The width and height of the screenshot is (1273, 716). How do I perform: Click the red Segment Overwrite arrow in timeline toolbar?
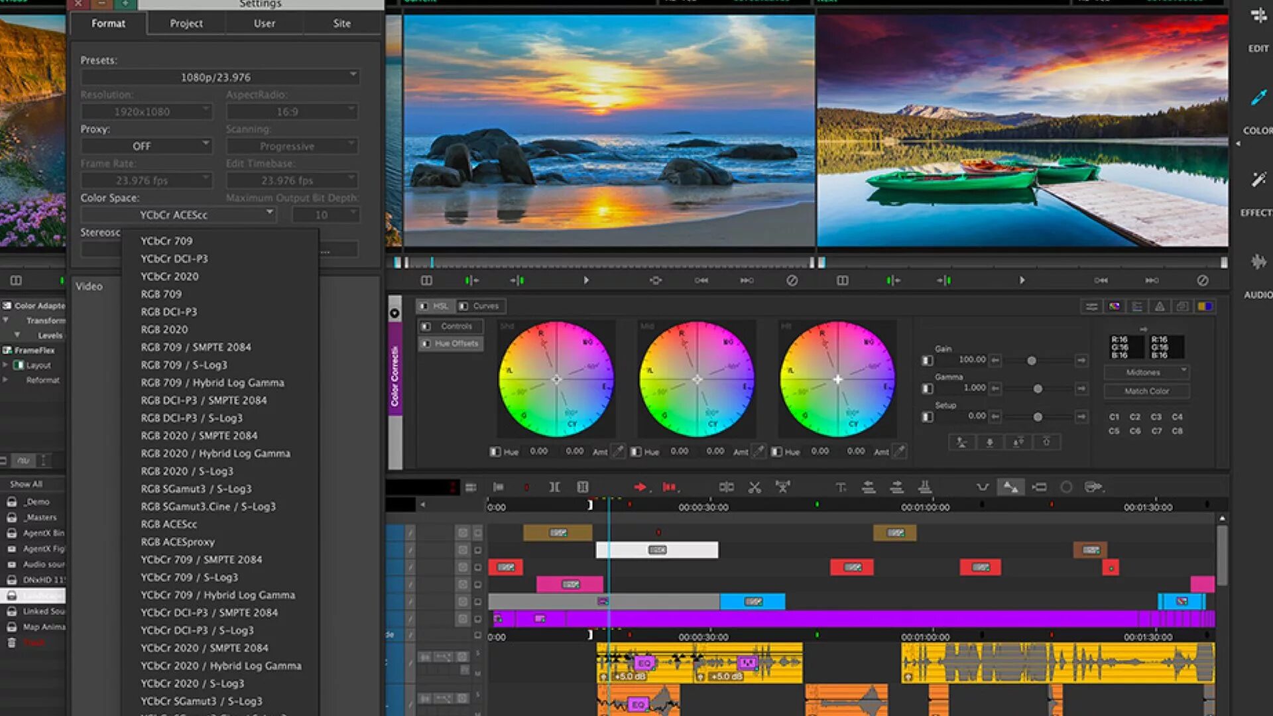coord(640,487)
